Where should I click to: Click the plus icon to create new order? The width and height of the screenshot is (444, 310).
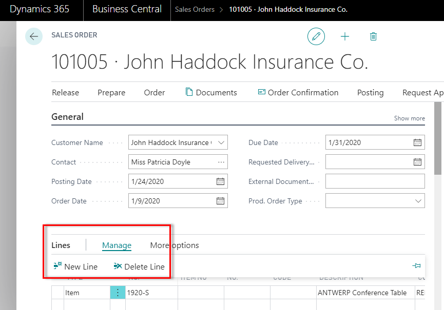tap(345, 36)
